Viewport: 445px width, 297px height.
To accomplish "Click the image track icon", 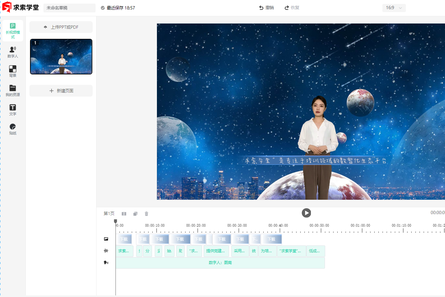I will pos(106,239).
